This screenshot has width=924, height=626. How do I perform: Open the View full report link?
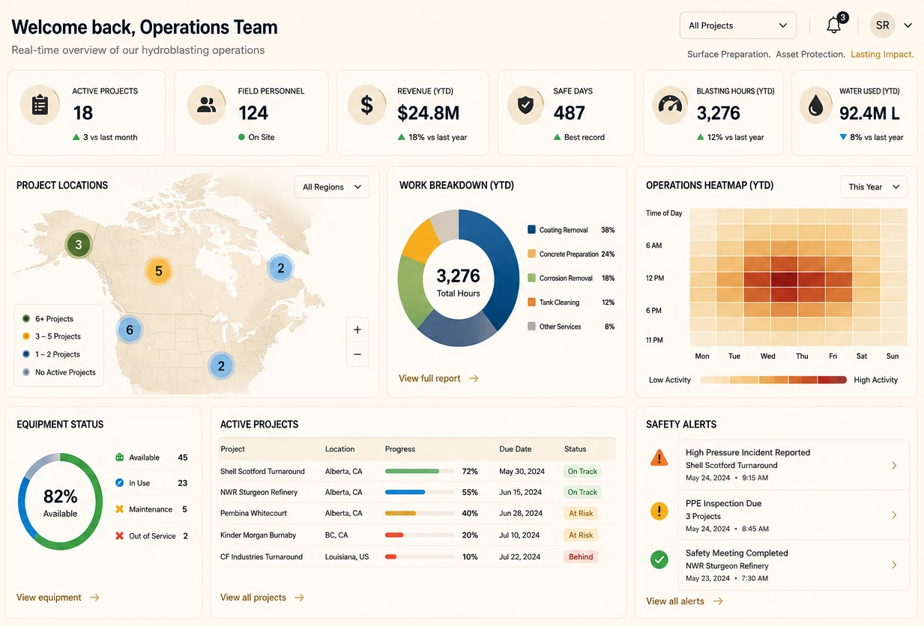click(x=438, y=379)
